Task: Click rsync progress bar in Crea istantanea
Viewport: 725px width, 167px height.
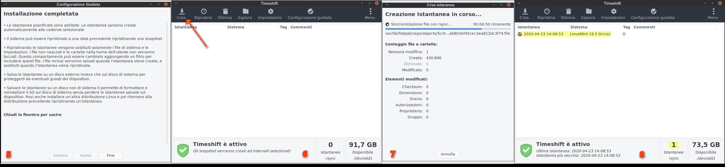Action: tap(448, 29)
